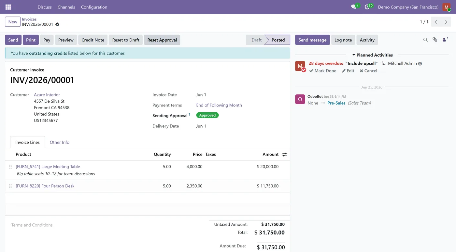The width and height of the screenshot is (456, 252).
Task: Open Four Person Desk product link
Action: click(x=45, y=186)
